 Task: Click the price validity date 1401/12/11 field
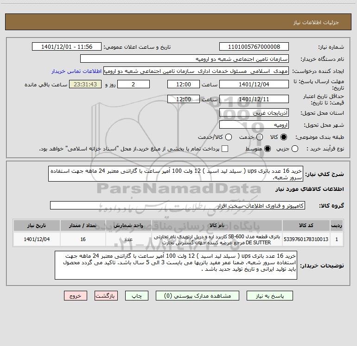point(254,99)
